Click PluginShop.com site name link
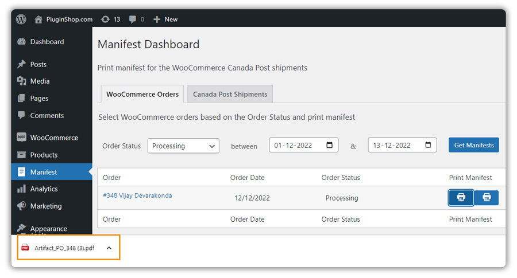The image size is (517, 278). point(70,19)
